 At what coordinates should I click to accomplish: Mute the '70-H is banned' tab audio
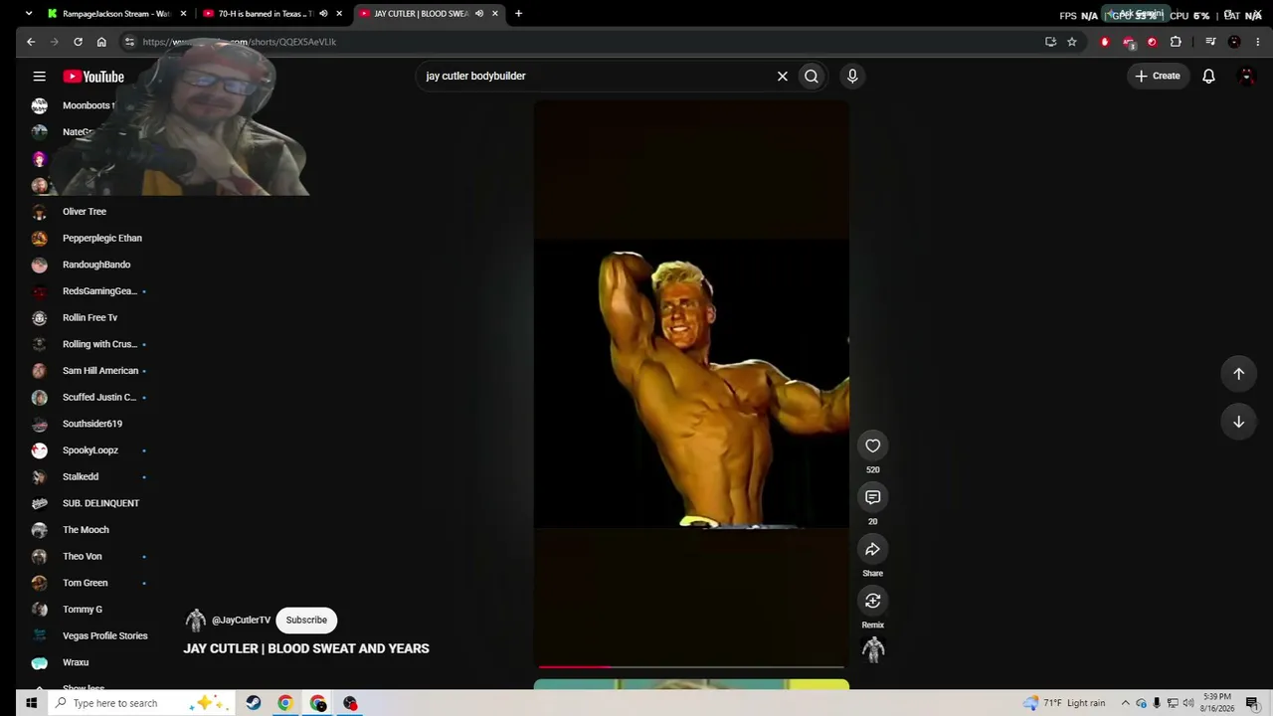click(323, 14)
